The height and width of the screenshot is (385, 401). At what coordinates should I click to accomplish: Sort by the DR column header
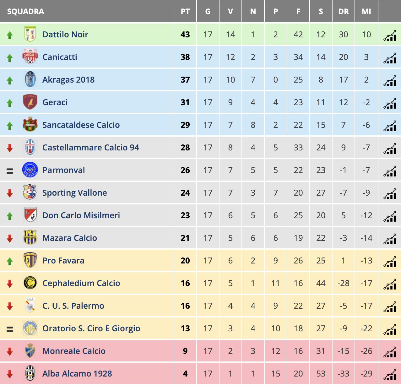tap(344, 12)
